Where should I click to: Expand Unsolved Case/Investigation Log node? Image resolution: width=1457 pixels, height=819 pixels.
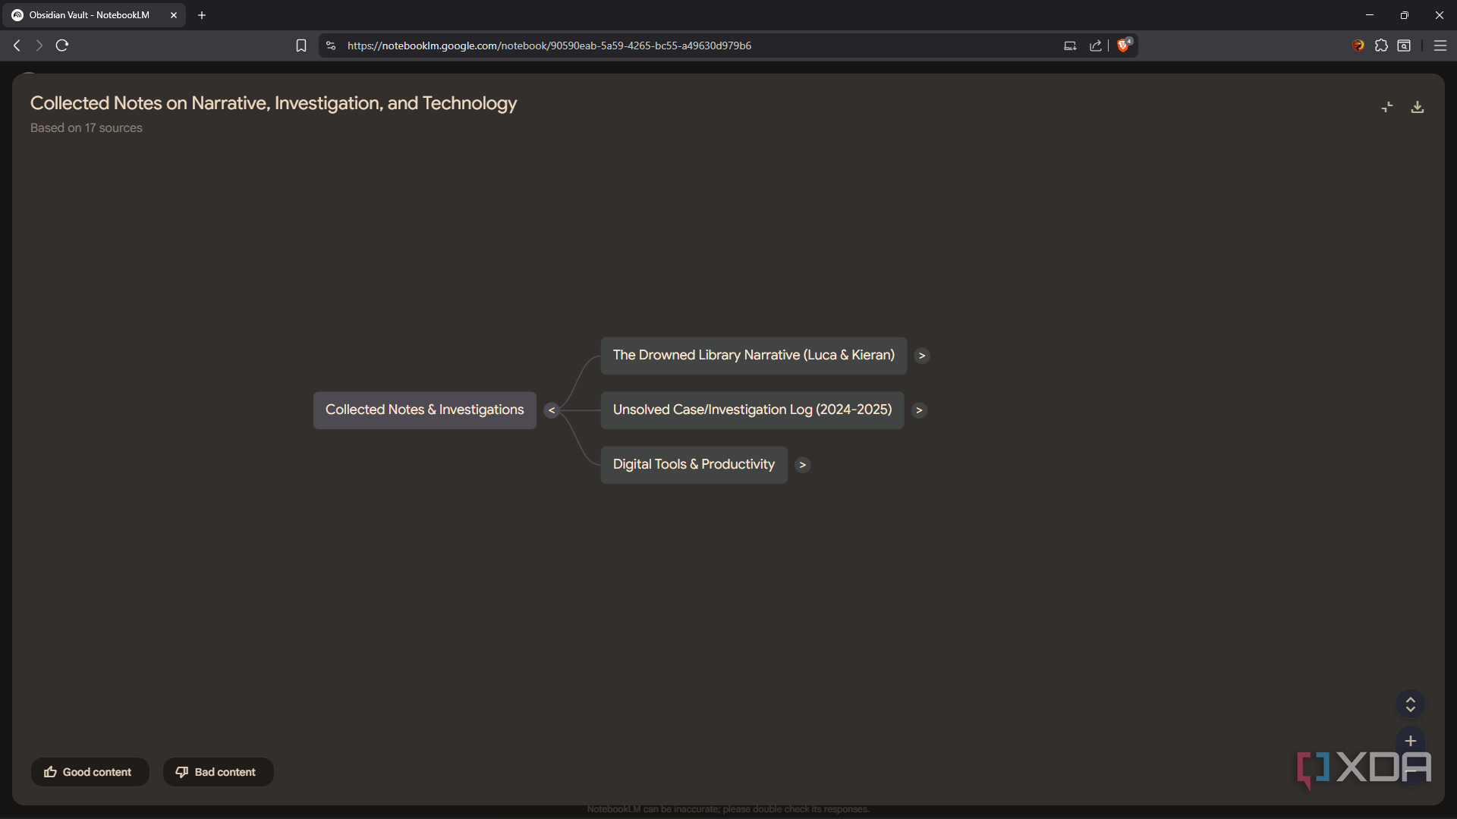point(919,410)
